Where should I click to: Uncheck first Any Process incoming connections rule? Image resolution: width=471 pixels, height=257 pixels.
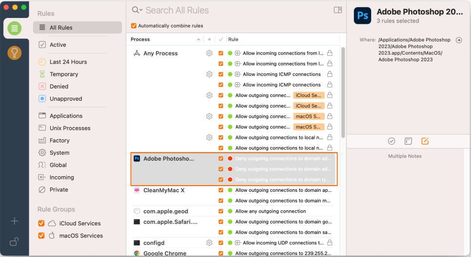click(x=221, y=53)
